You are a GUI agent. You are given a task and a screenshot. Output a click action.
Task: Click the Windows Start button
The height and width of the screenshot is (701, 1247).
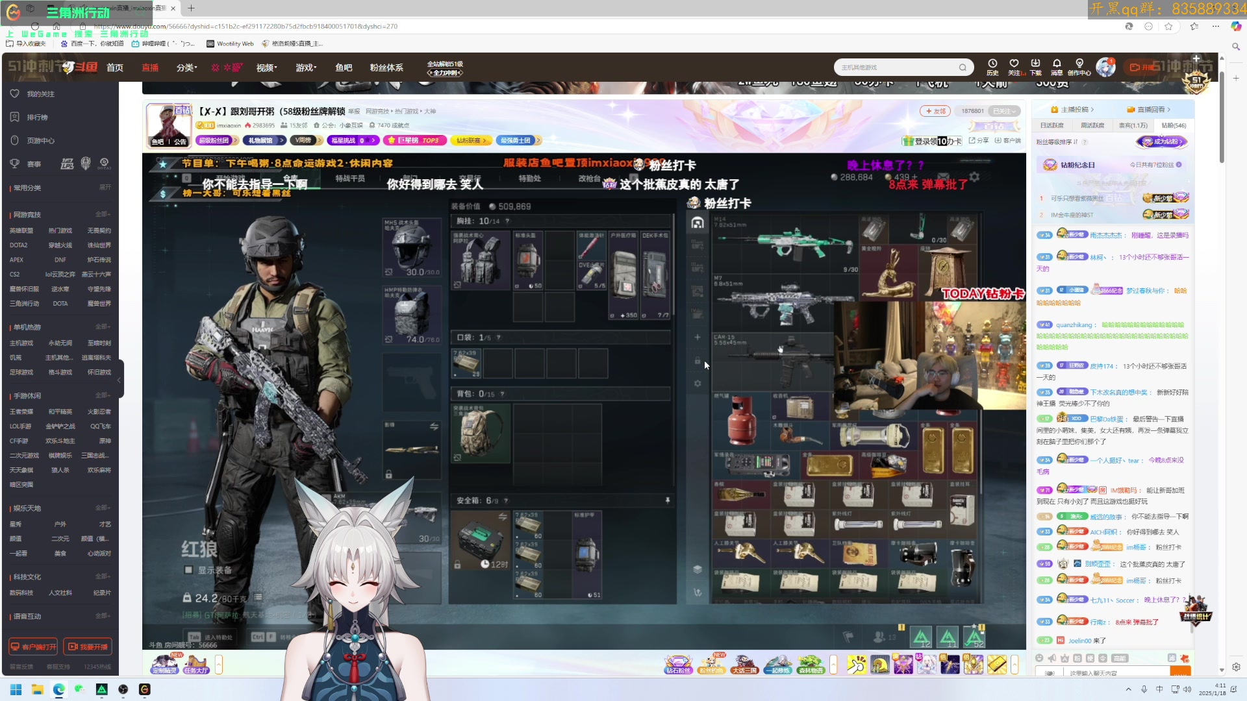coord(16,689)
